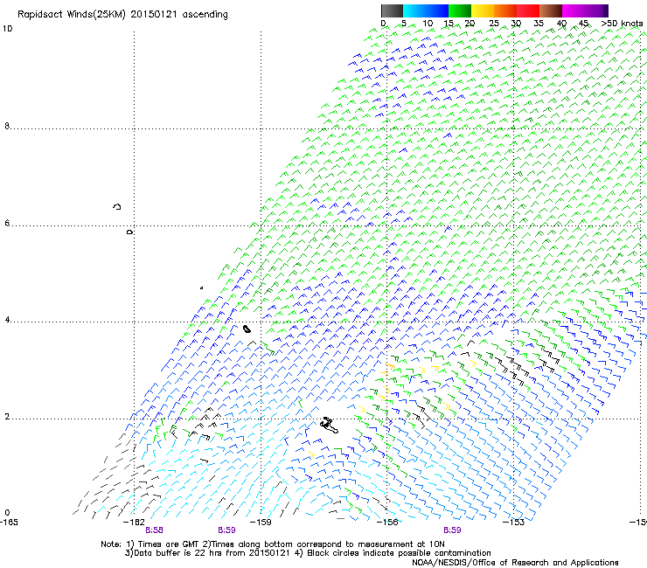Click the 'Black circles indicate possible contamination' note
Image resolution: width=647 pixels, height=568 pixels.
(399, 553)
